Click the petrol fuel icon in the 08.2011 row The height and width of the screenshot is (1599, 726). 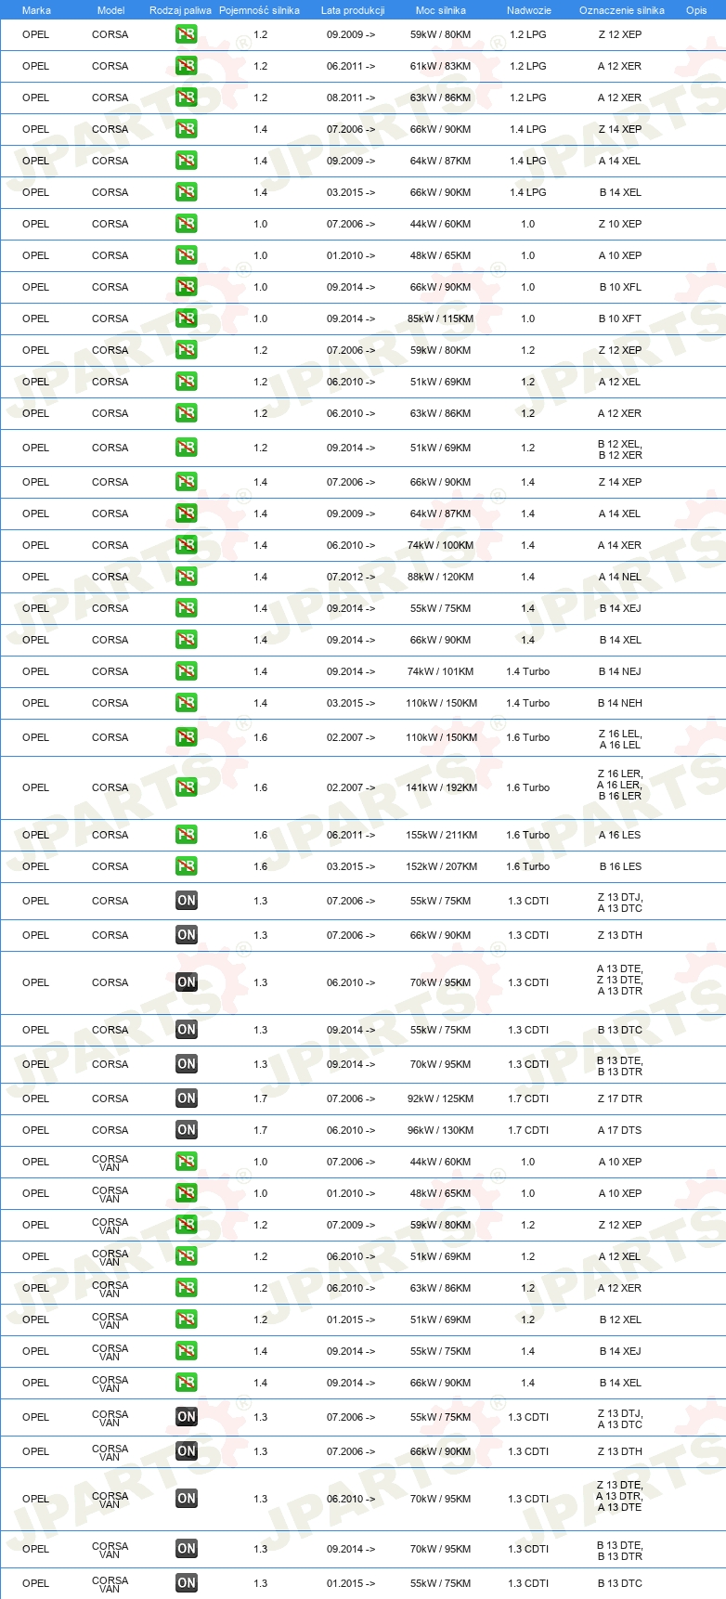tap(186, 97)
